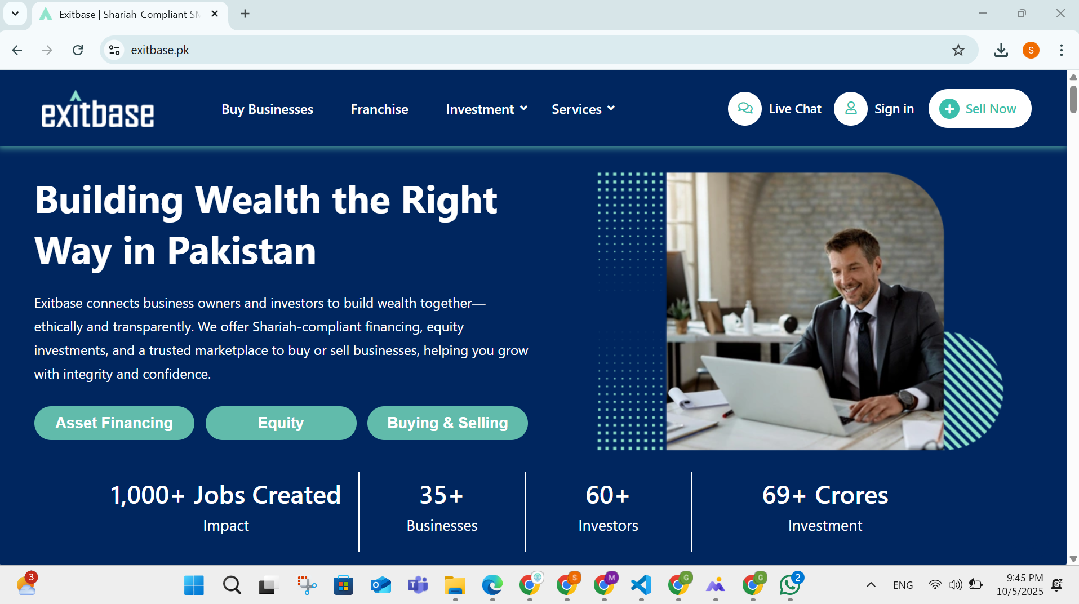Bookmark this page with the star icon
Screen dimensions: 1079x604
[958, 50]
